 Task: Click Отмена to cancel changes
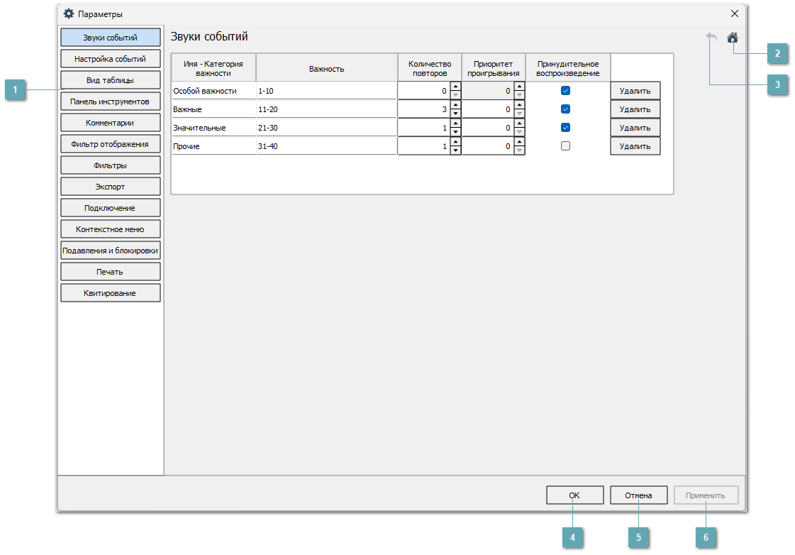click(638, 495)
